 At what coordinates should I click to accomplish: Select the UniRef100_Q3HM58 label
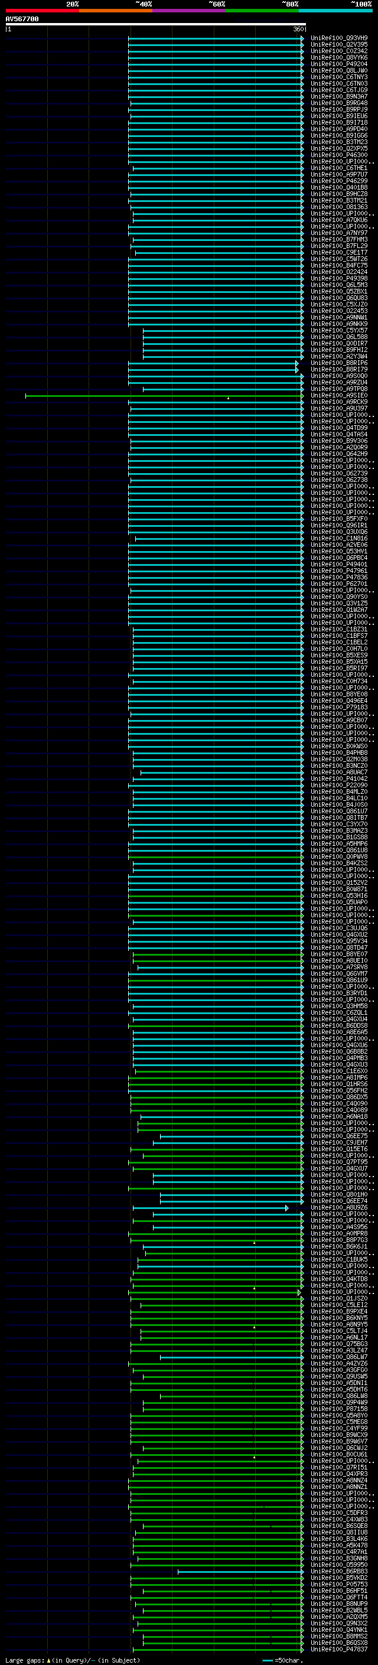tap(339, 1006)
